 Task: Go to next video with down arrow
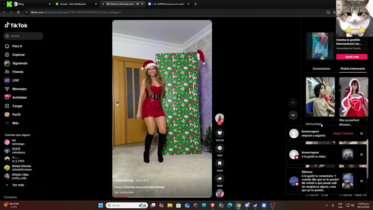293,115
